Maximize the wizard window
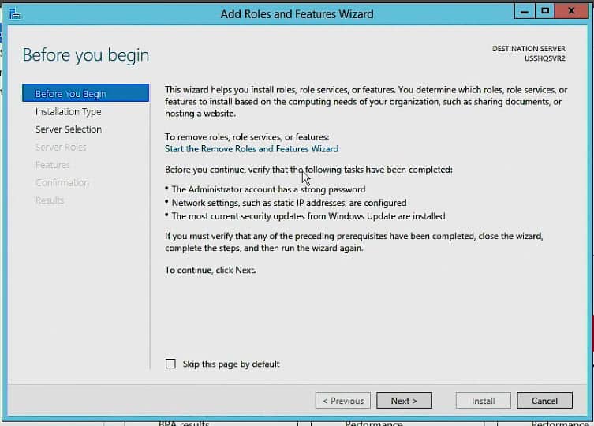This screenshot has height=426, width=594. tap(545, 11)
